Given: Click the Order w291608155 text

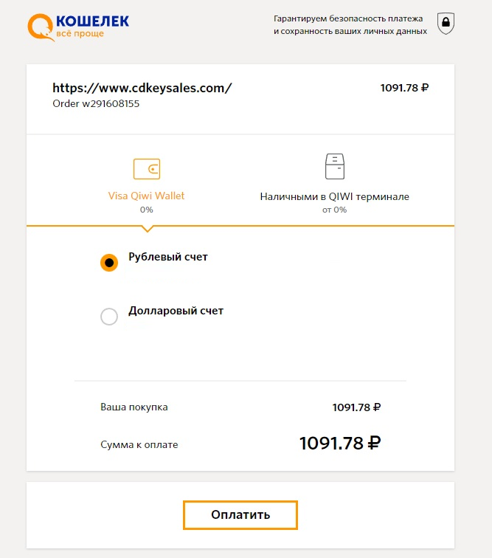Looking at the screenshot, I should tap(96, 104).
